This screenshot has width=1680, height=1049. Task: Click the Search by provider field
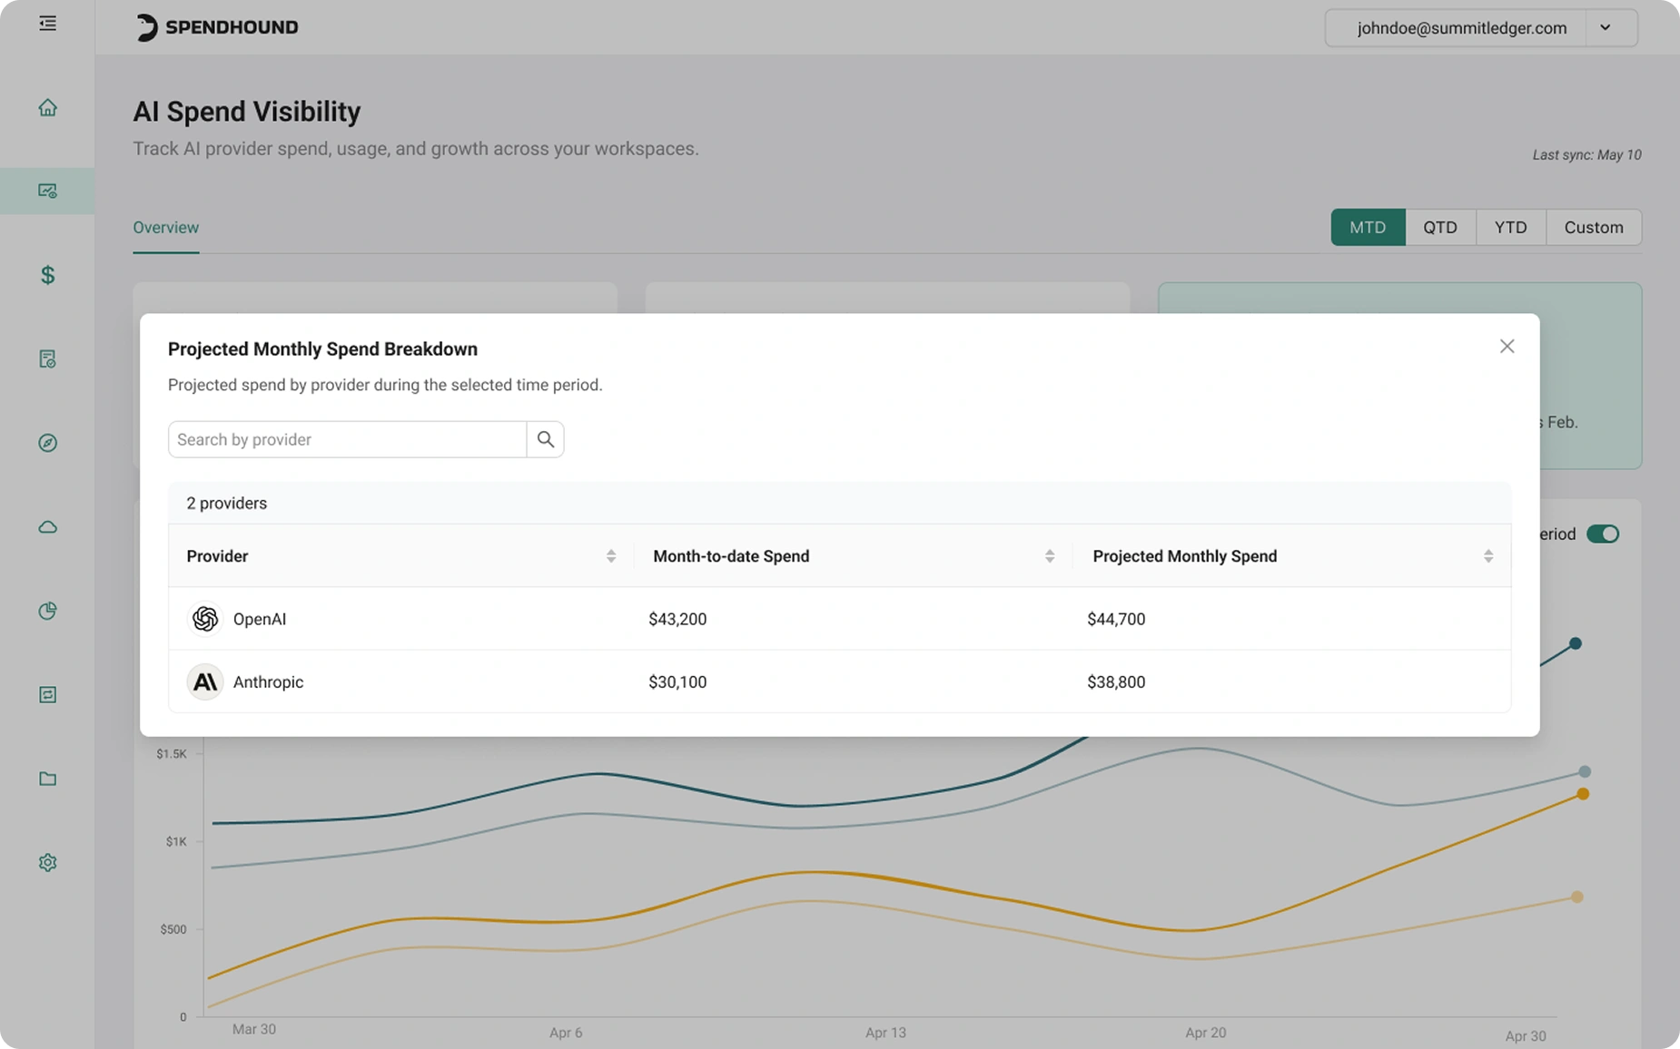coord(347,439)
